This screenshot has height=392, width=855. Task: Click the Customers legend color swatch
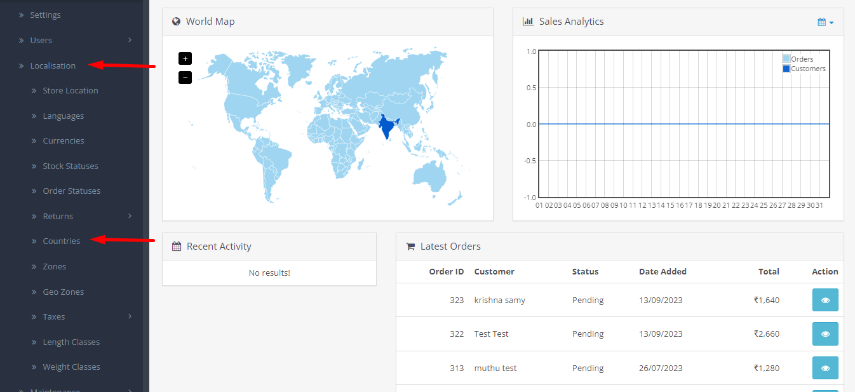pos(786,69)
